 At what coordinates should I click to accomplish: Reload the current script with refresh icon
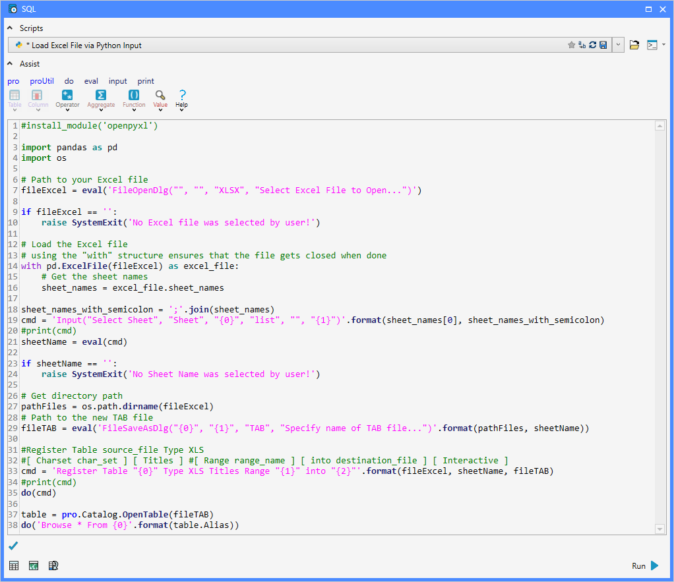(x=592, y=45)
